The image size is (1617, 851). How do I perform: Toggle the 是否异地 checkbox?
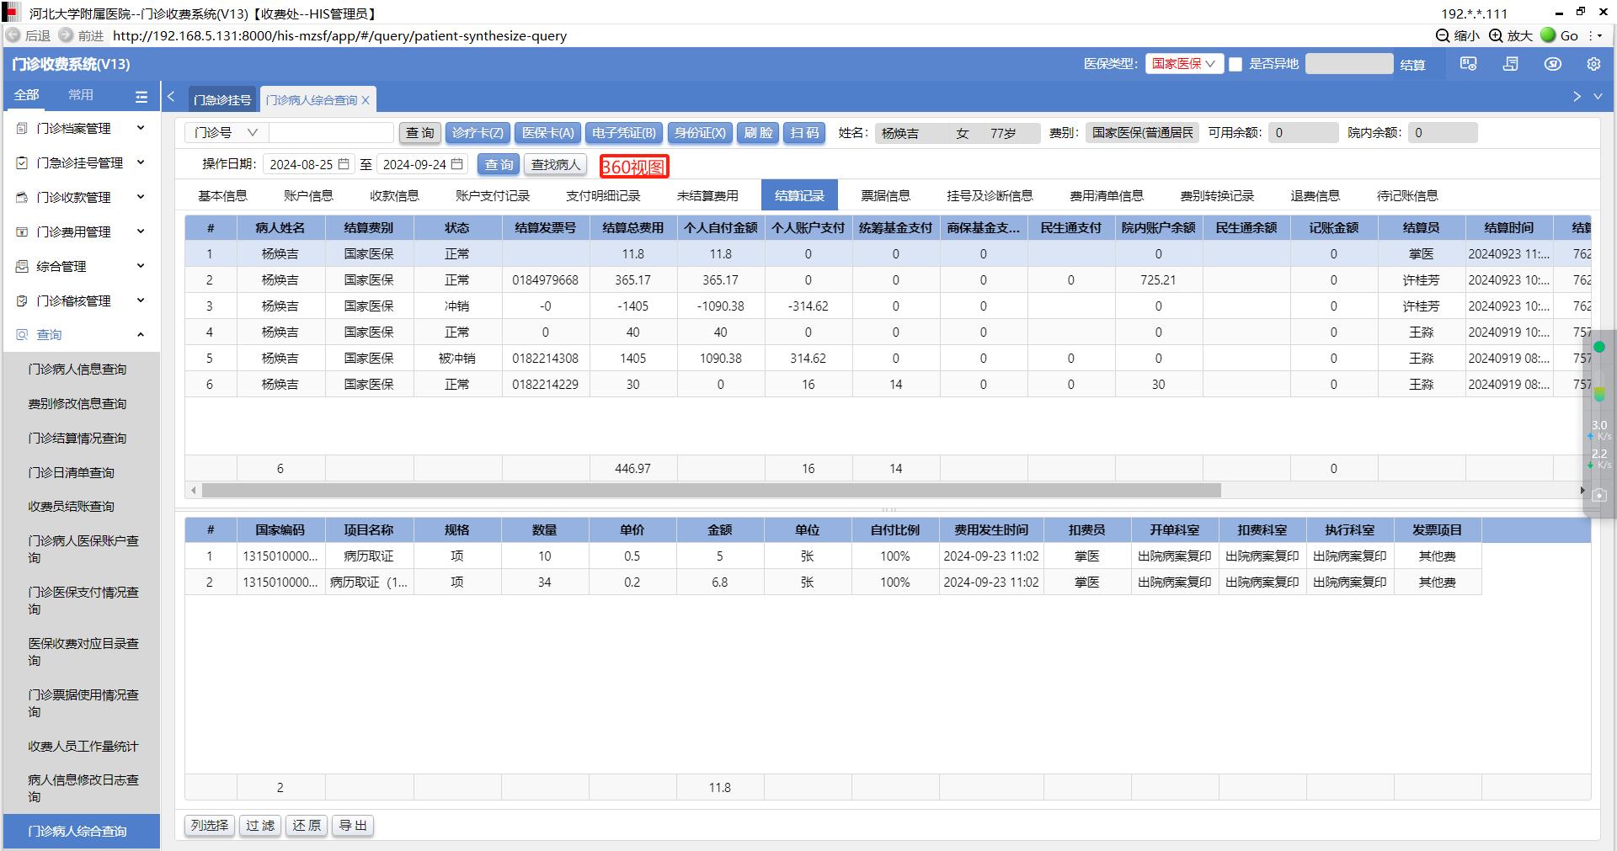click(1235, 64)
